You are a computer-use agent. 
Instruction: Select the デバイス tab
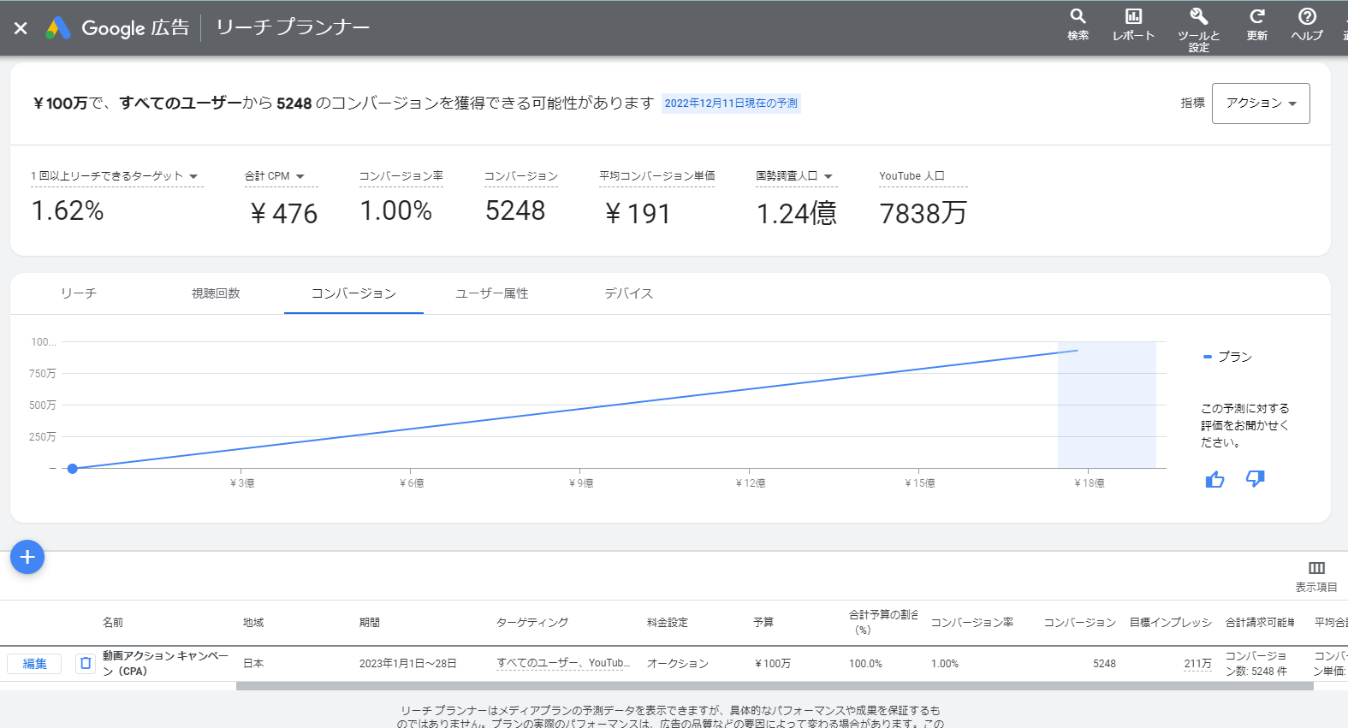[629, 293]
